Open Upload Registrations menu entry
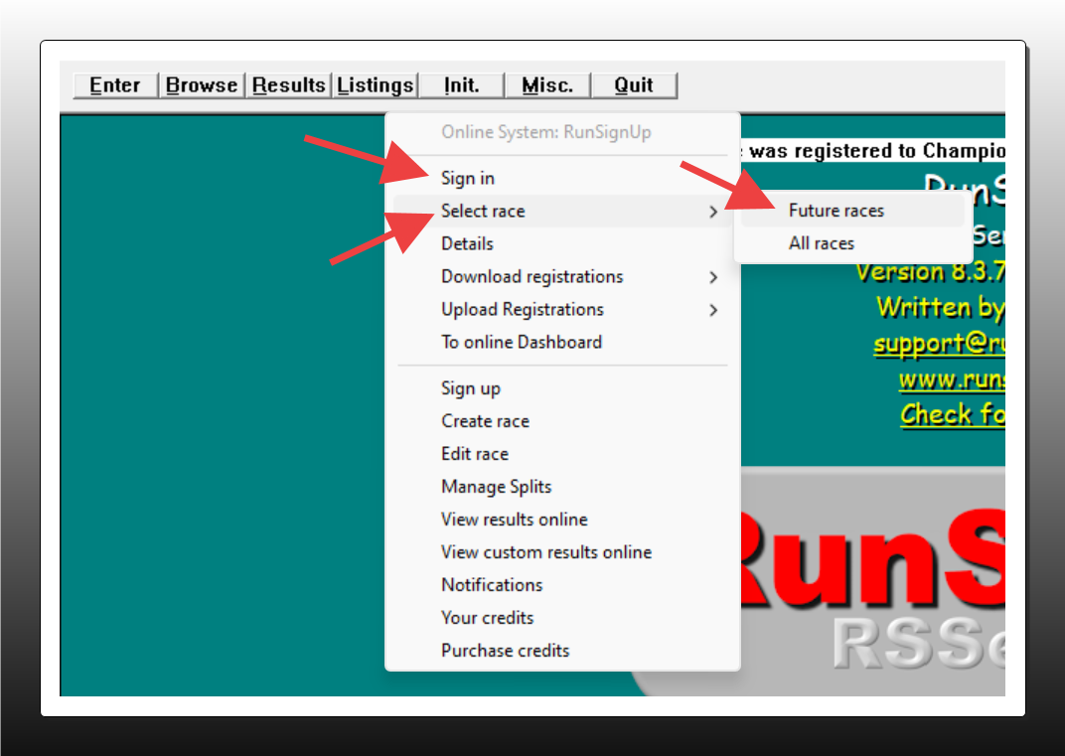The width and height of the screenshot is (1065, 756). coord(562,309)
